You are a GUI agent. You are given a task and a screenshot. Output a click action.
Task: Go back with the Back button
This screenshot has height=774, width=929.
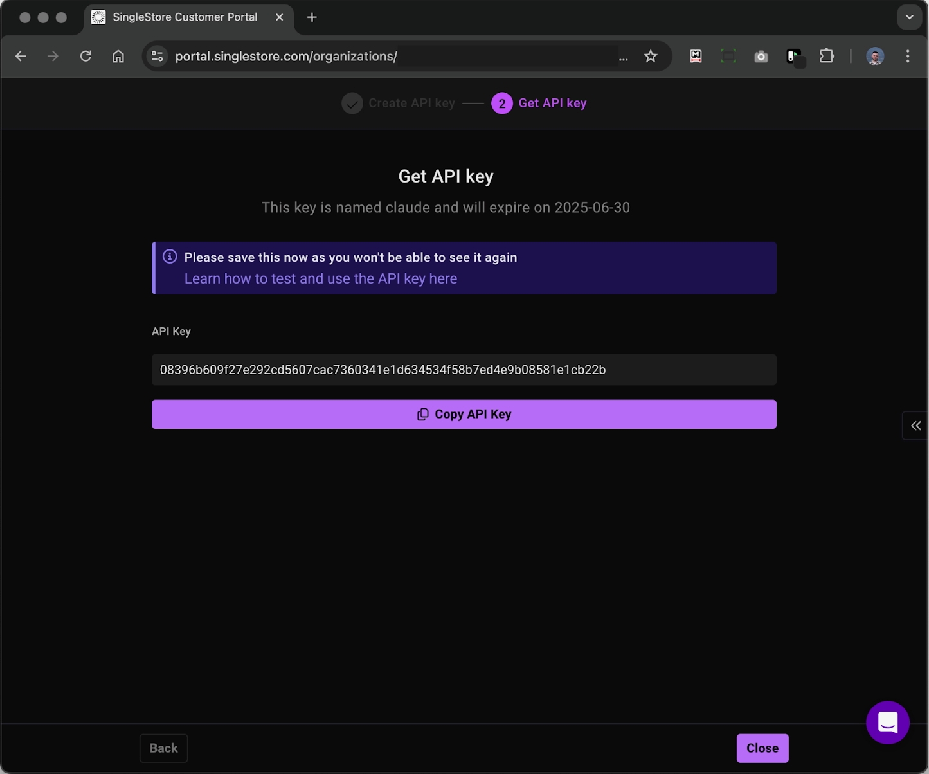163,748
